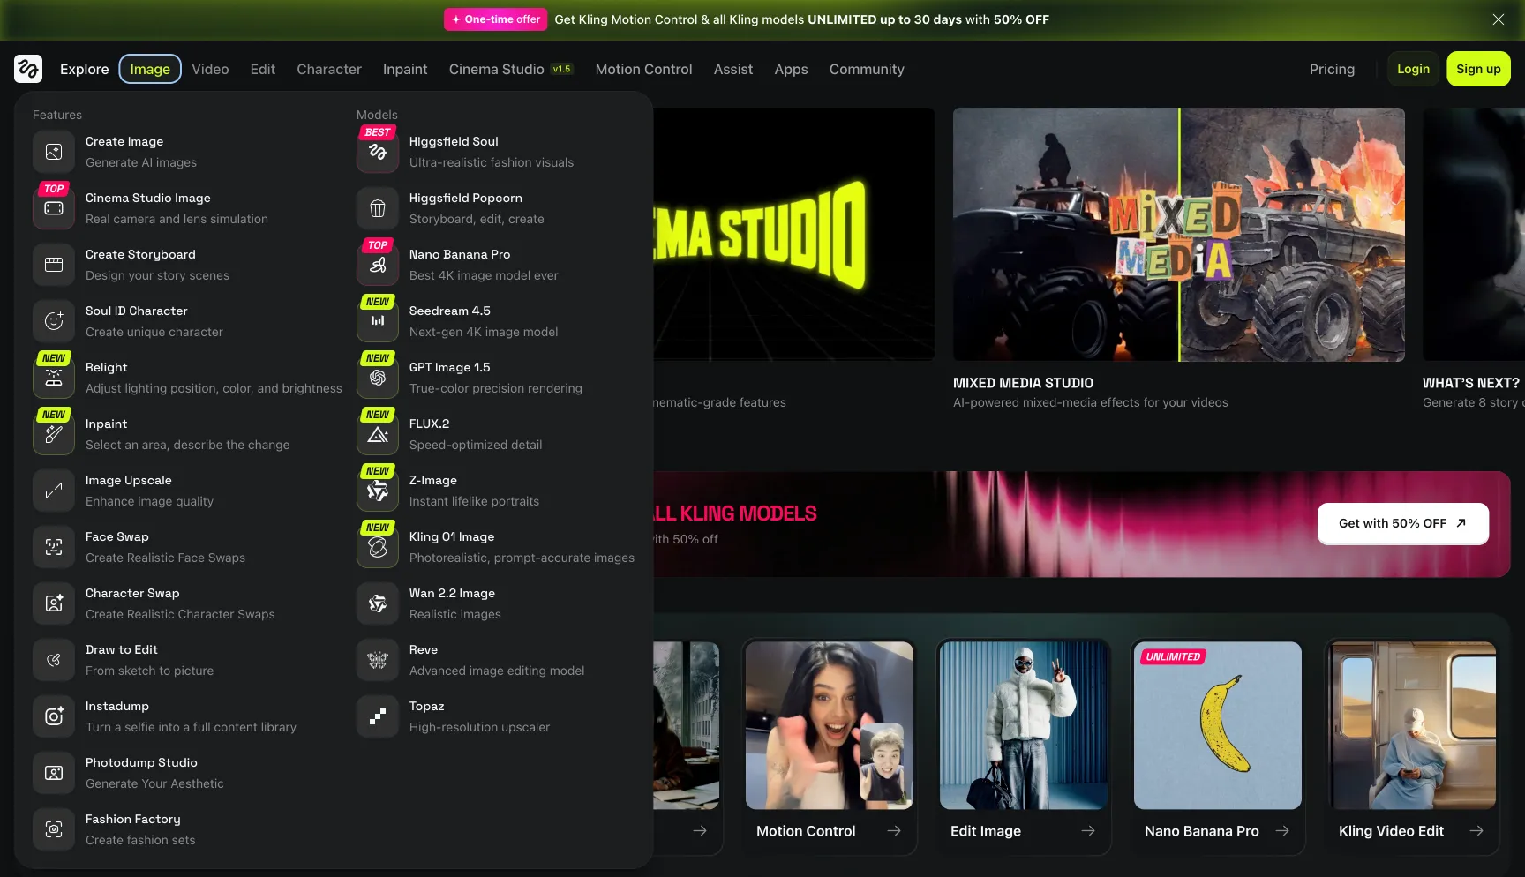The width and height of the screenshot is (1525, 877).
Task: Visit the Community page
Action: click(867, 69)
